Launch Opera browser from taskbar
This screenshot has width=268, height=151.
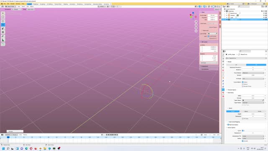(31, 148)
